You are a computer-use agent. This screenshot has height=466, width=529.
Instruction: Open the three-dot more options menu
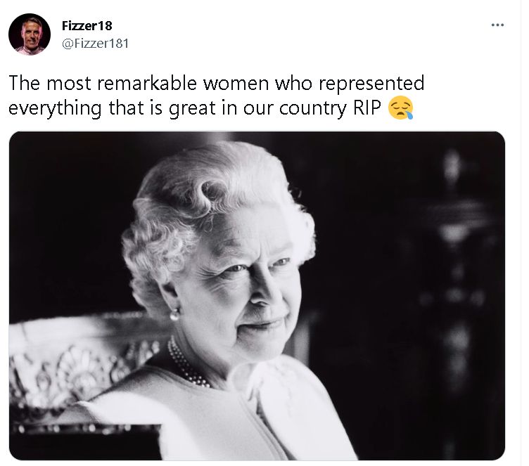tap(498, 25)
